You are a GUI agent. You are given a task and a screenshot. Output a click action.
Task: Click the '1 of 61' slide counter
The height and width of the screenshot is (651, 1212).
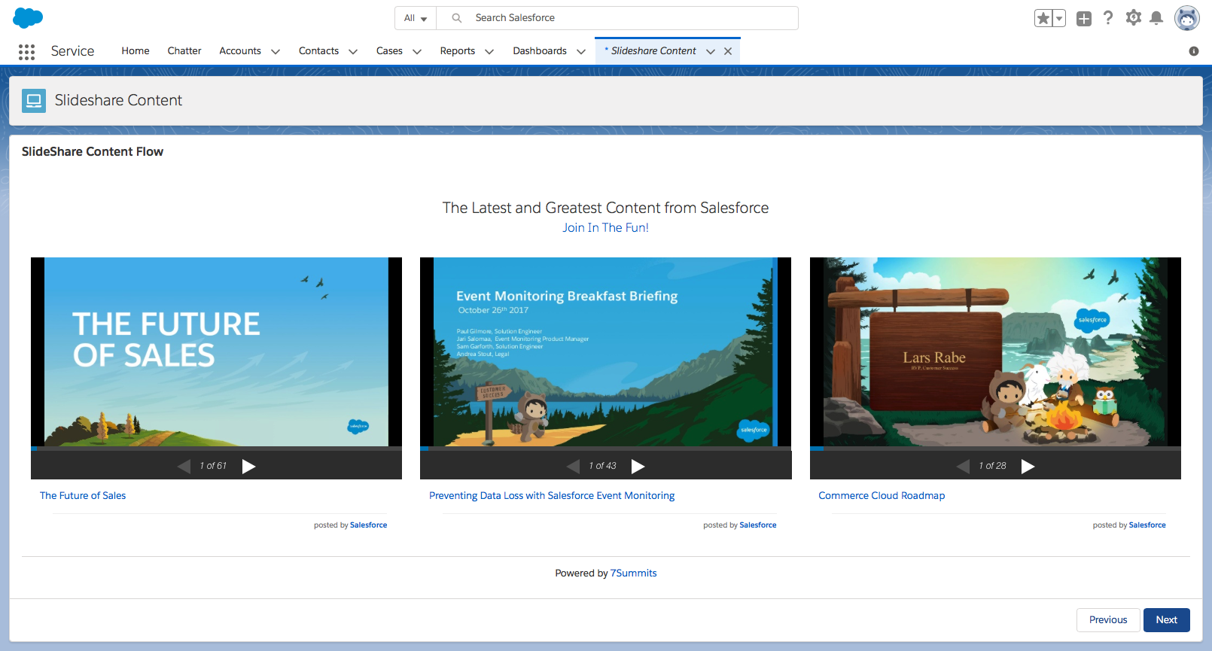(x=213, y=466)
